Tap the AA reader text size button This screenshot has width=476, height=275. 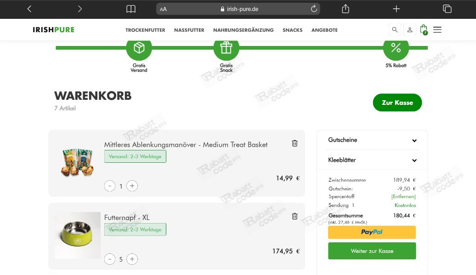(x=163, y=9)
